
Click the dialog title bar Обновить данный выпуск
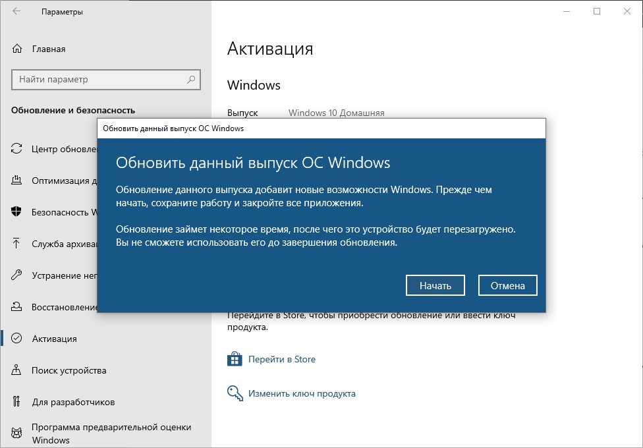[x=321, y=128]
